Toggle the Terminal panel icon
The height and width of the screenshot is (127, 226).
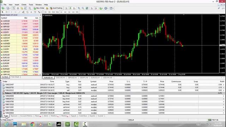(x=26, y=8)
